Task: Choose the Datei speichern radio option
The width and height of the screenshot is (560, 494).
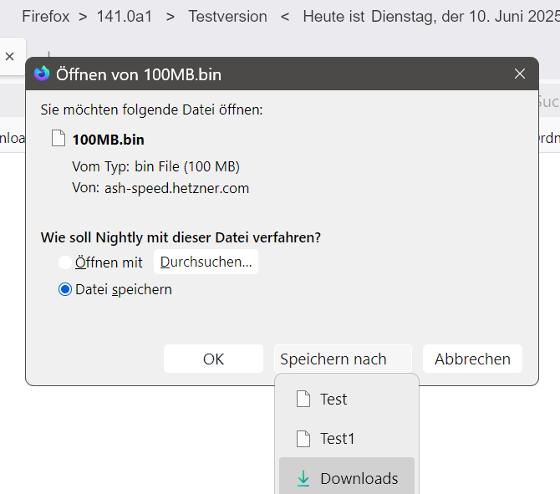Action: 65,289
